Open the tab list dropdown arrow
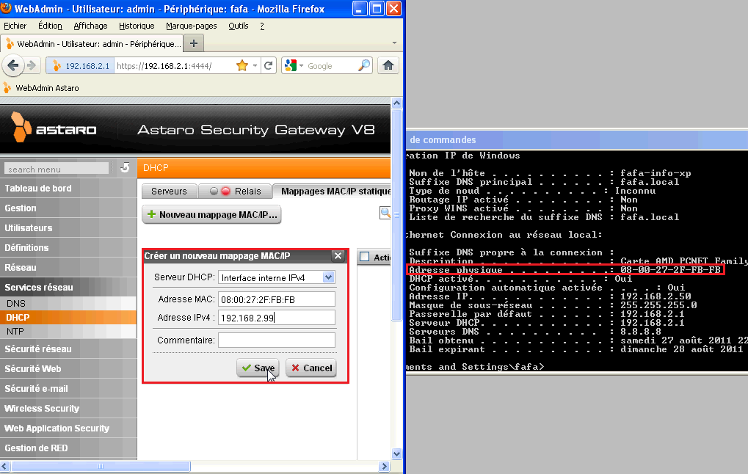Viewport: 748px width, 474px height. (x=394, y=43)
